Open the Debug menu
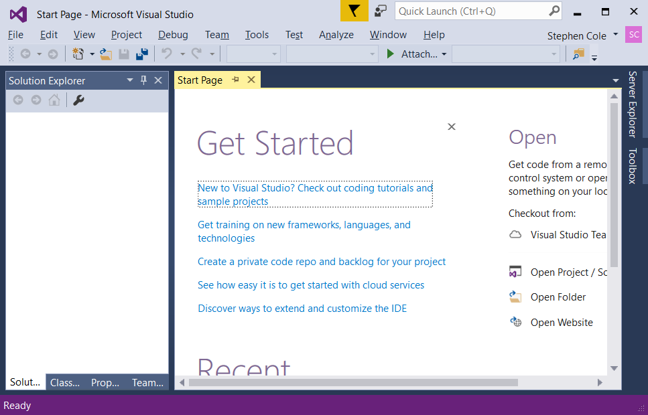Viewport: 648px width, 415px height. click(173, 35)
